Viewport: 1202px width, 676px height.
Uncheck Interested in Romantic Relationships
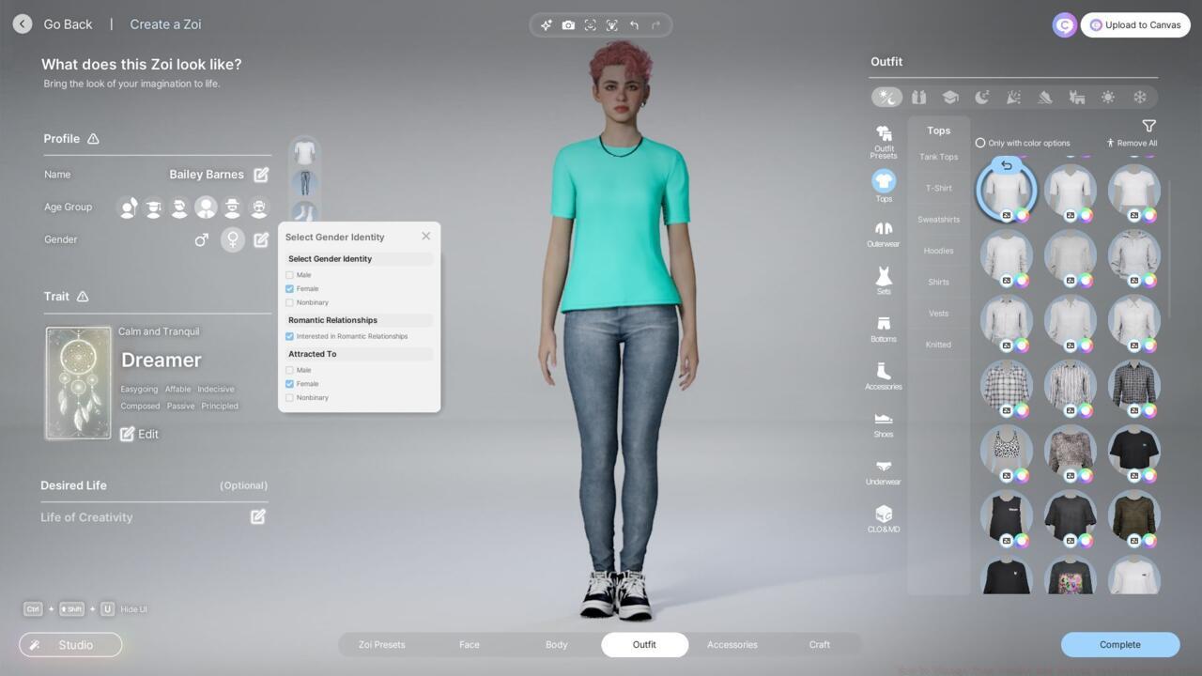tap(289, 336)
